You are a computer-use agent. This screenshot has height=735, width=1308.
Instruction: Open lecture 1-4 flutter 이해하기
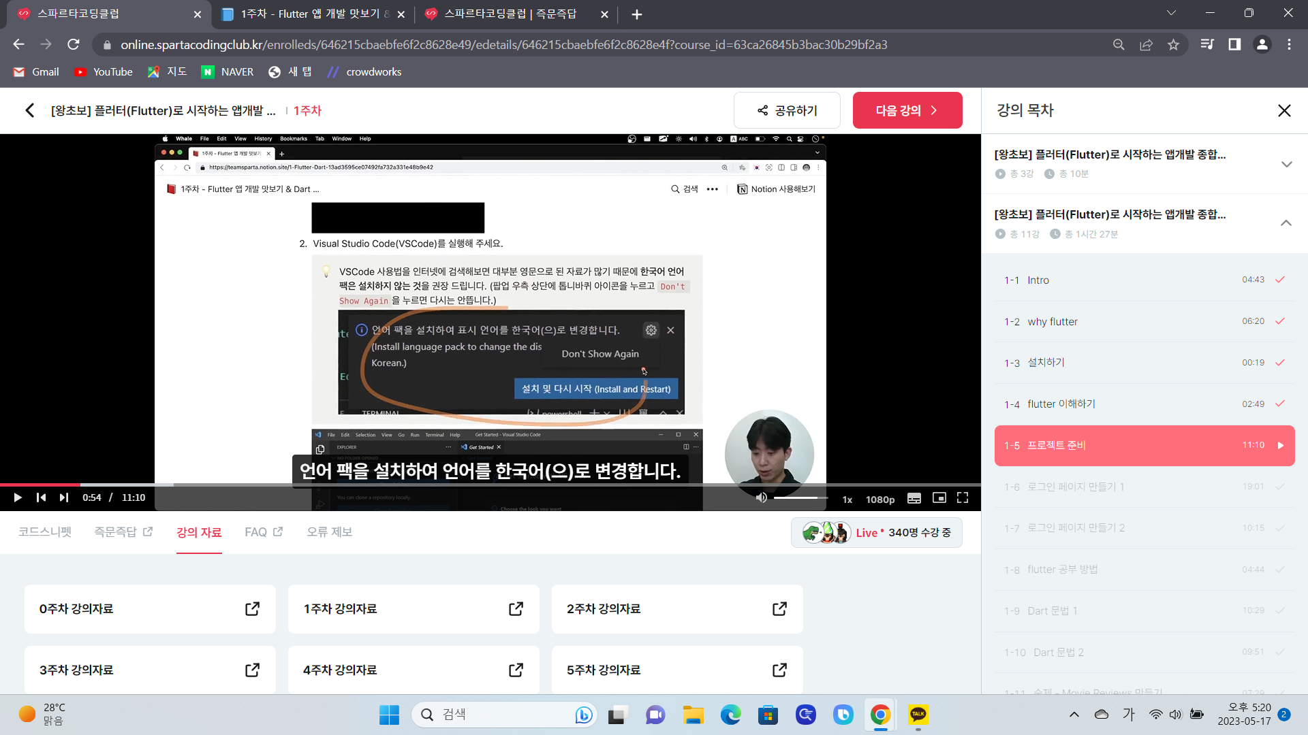[1144, 404]
